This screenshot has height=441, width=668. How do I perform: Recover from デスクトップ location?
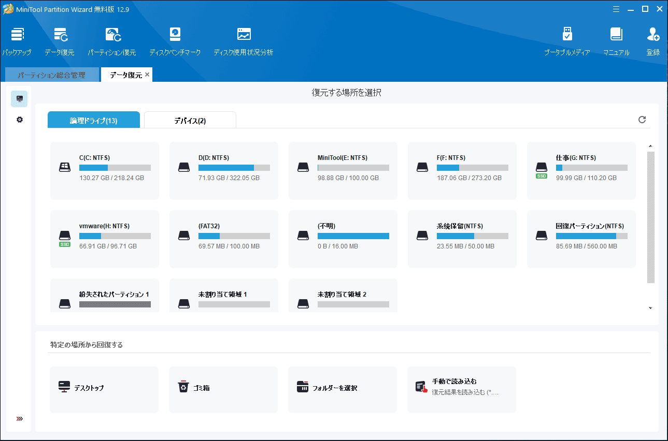click(x=104, y=390)
